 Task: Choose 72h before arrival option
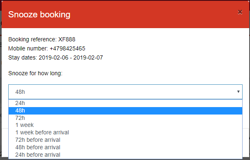[x=125, y=140]
